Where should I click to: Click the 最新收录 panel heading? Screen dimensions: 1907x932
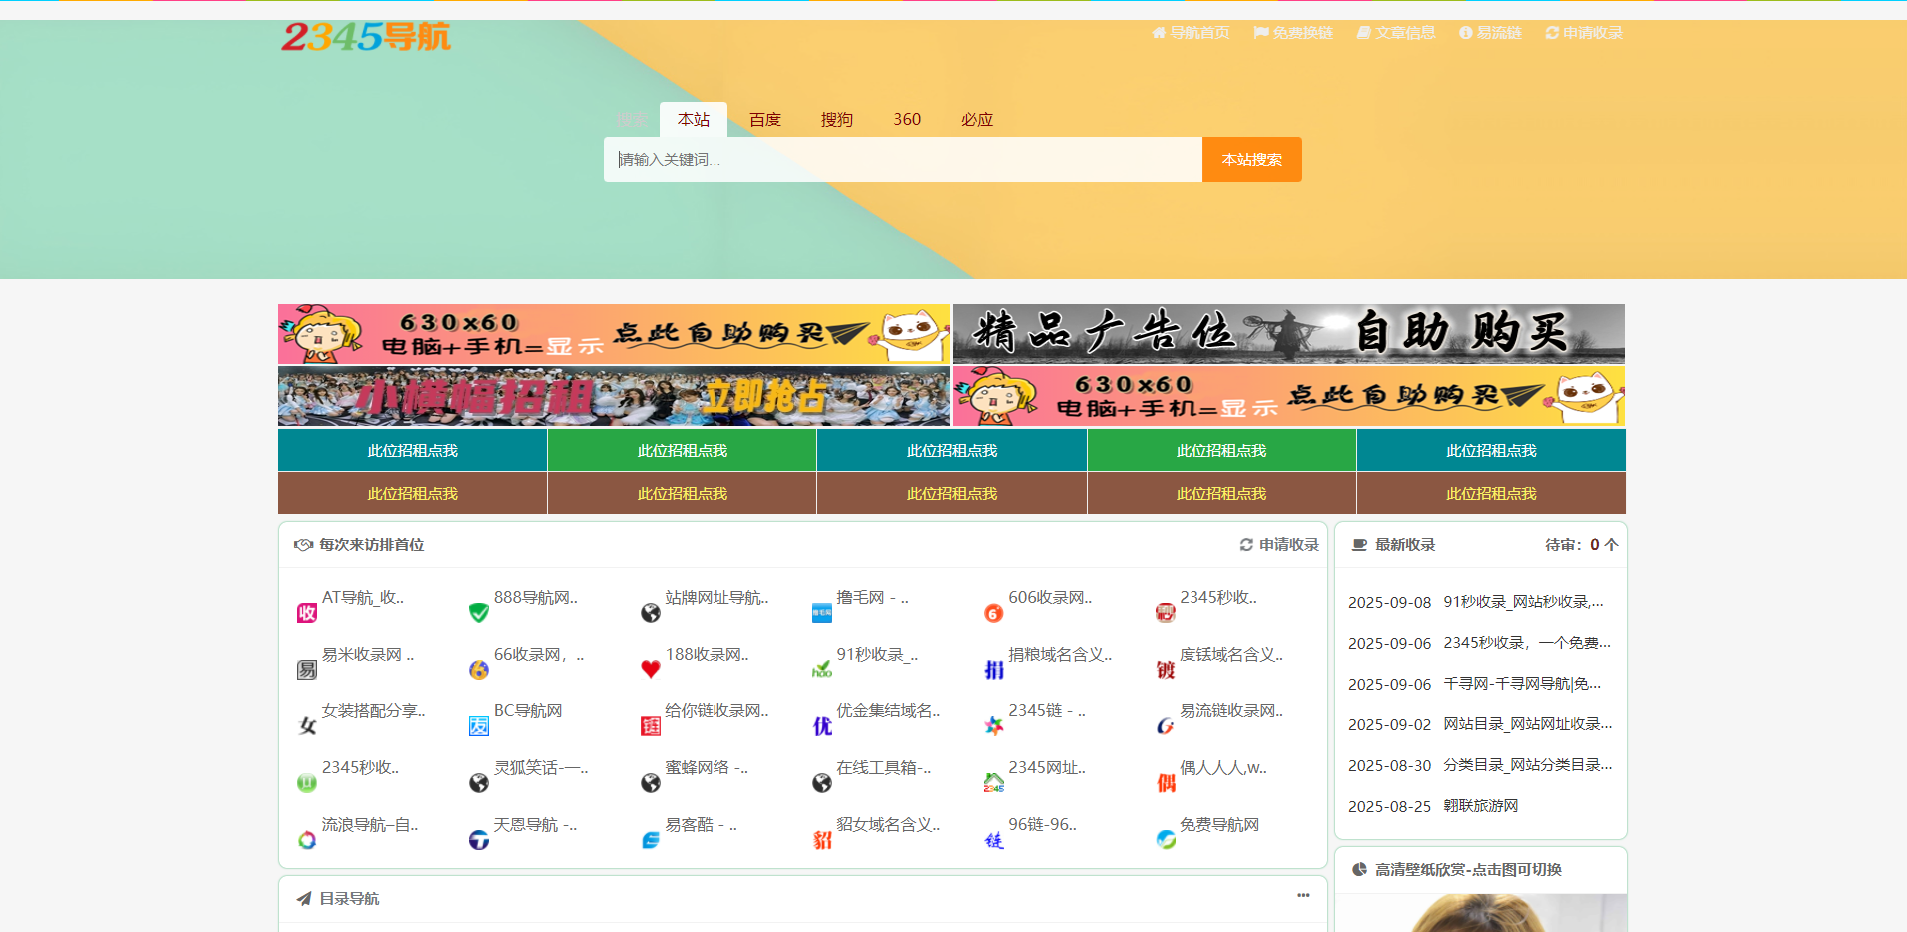point(1405,545)
